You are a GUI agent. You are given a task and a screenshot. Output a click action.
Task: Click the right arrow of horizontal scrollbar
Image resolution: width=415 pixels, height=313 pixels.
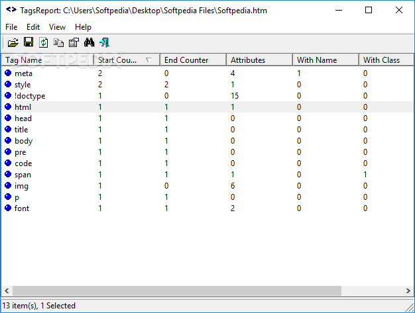coord(408,291)
